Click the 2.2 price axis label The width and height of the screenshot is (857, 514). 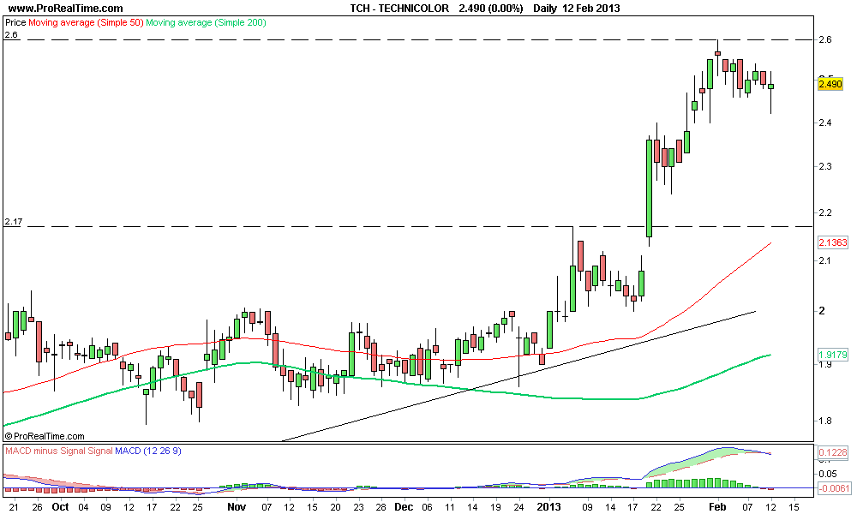tap(825, 212)
